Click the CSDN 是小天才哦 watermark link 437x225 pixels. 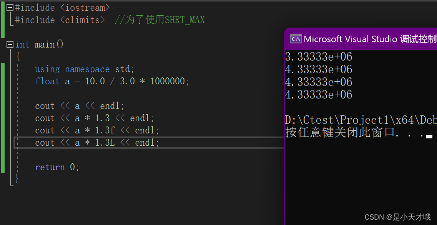point(398,217)
